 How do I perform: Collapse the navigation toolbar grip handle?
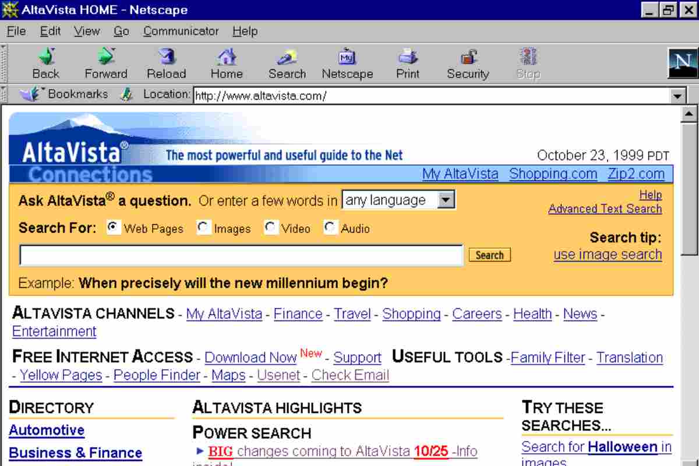coord(3,63)
